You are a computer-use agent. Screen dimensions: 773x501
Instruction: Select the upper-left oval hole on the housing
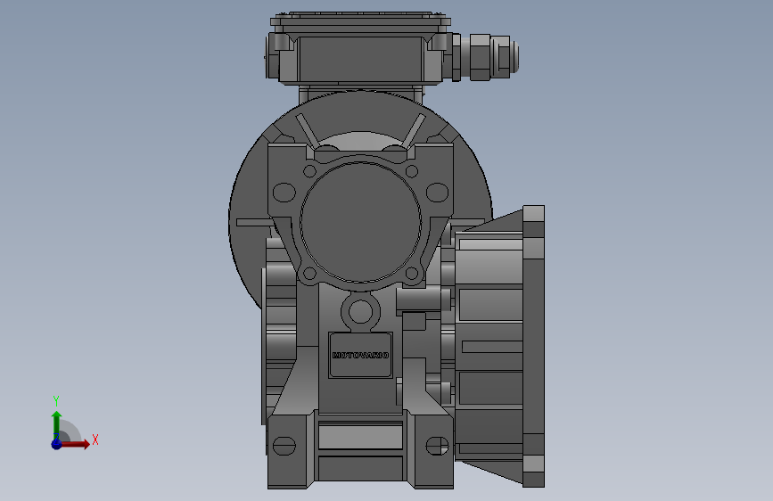click(284, 193)
